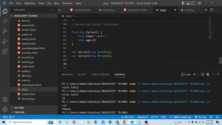Open the Explorer view in activity bar
The height and width of the screenshot is (125, 222).
pos(5,11)
